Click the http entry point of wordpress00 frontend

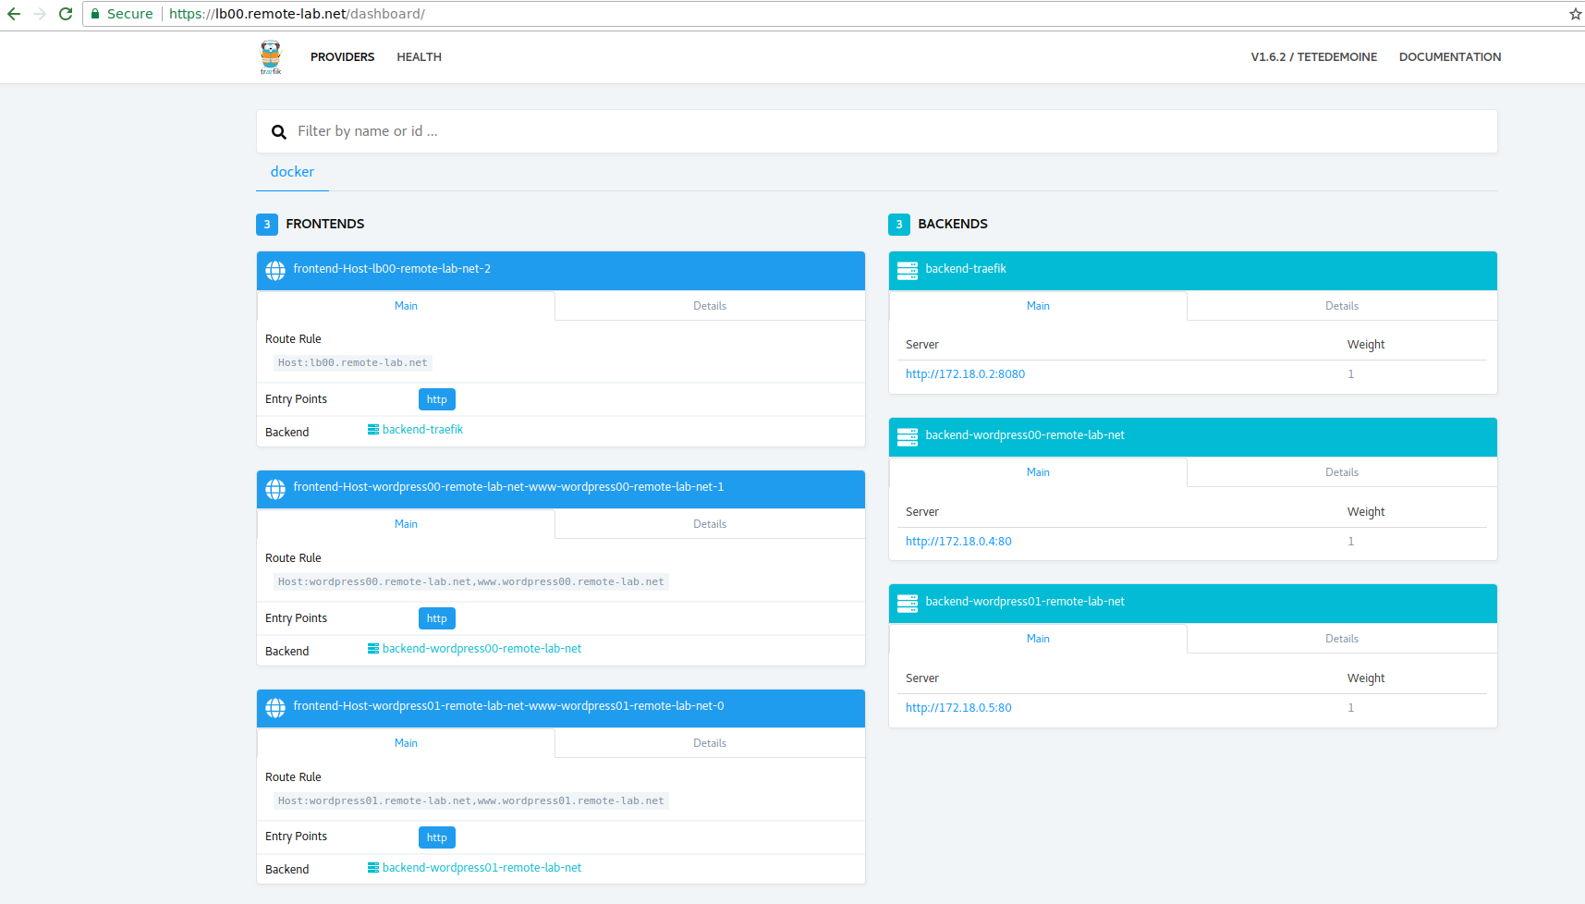click(x=437, y=618)
